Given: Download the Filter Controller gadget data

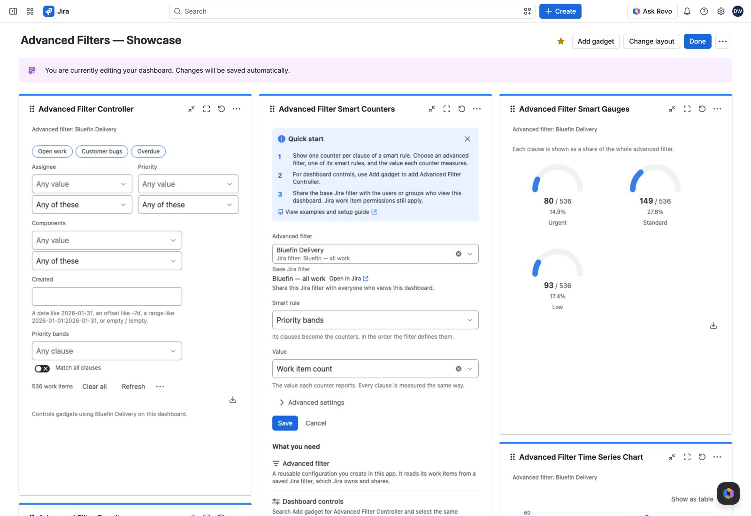Looking at the screenshot, I should pos(233,400).
